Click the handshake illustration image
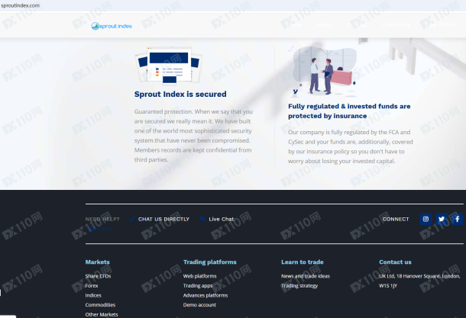This screenshot has width=466, height=318. [324, 71]
